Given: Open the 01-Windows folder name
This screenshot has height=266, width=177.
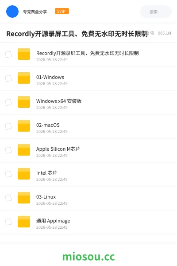Looking at the screenshot, I should pyautogui.click(x=50, y=77).
